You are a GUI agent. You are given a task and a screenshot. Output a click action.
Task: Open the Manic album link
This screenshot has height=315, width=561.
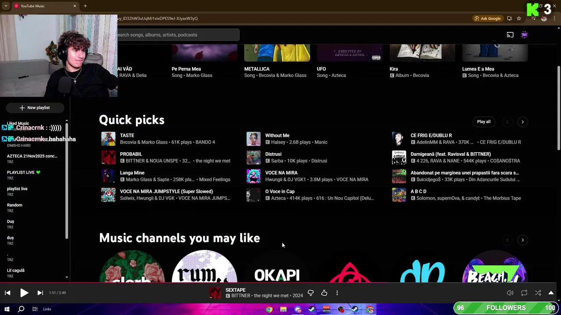pyautogui.click(x=321, y=142)
